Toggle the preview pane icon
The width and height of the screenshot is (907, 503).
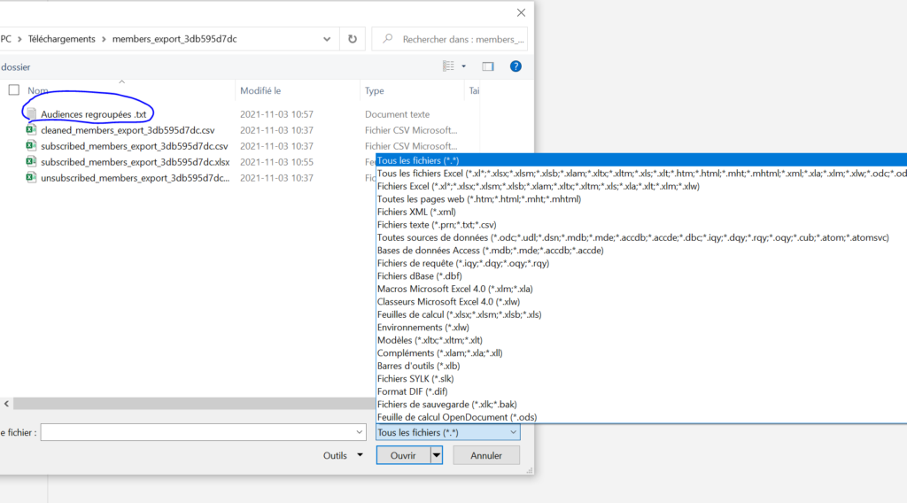[487, 66]
